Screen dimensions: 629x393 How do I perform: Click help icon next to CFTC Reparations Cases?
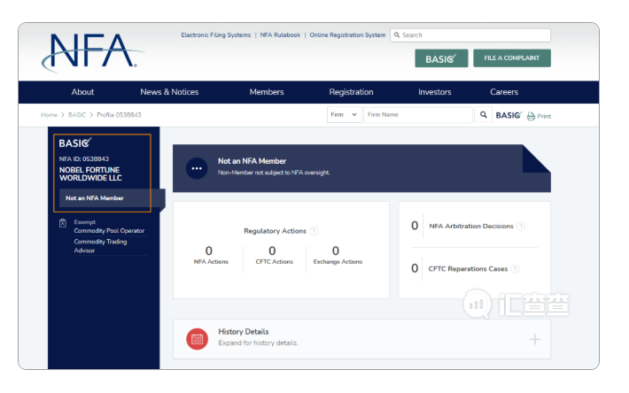[x=515, y=269]
